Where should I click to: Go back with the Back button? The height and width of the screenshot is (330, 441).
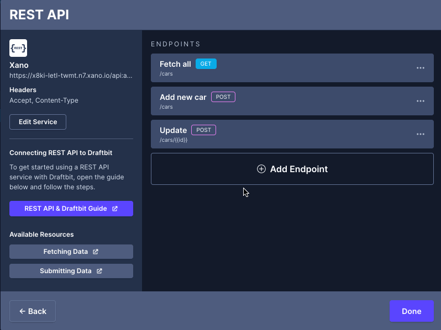point(33,311)
